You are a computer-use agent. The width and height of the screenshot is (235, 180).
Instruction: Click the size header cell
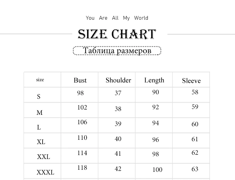point(40,80)
